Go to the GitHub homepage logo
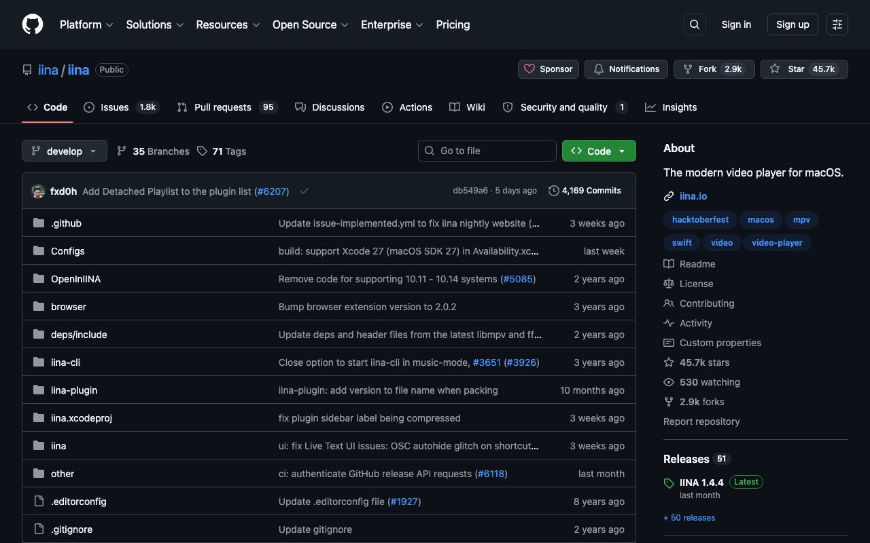The height and width of the screenshot is (543, 870). [x=33, y=24]
